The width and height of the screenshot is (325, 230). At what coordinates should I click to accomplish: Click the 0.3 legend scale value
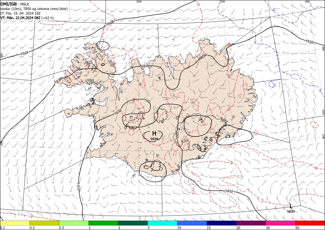point(32,228)
